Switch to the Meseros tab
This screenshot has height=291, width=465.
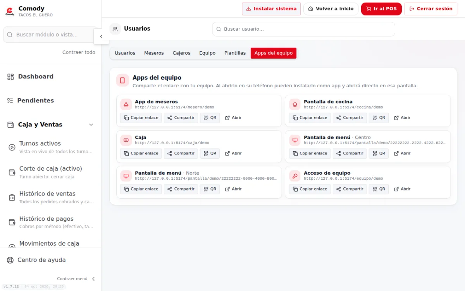pyautogui.click(x=154, y=53)
